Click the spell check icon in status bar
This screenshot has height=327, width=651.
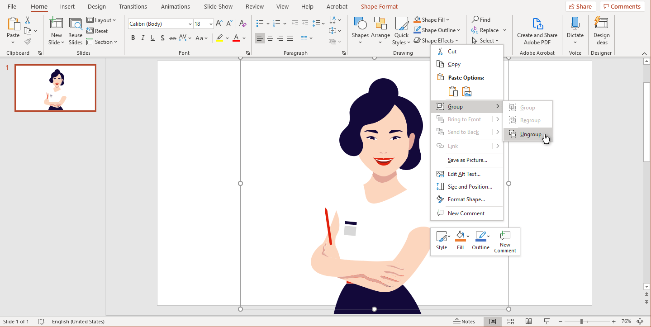[x=41, y=322]
